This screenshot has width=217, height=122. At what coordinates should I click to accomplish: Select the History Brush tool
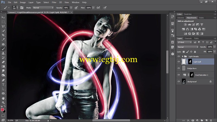click(3, 57)
